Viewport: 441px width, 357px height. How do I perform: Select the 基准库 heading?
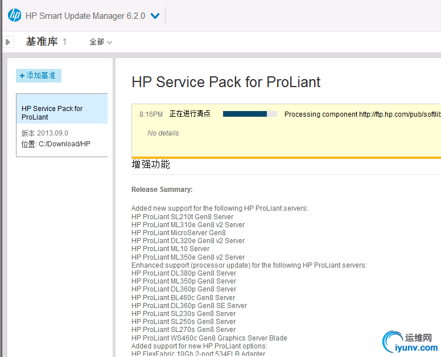(x=42, y=42)
